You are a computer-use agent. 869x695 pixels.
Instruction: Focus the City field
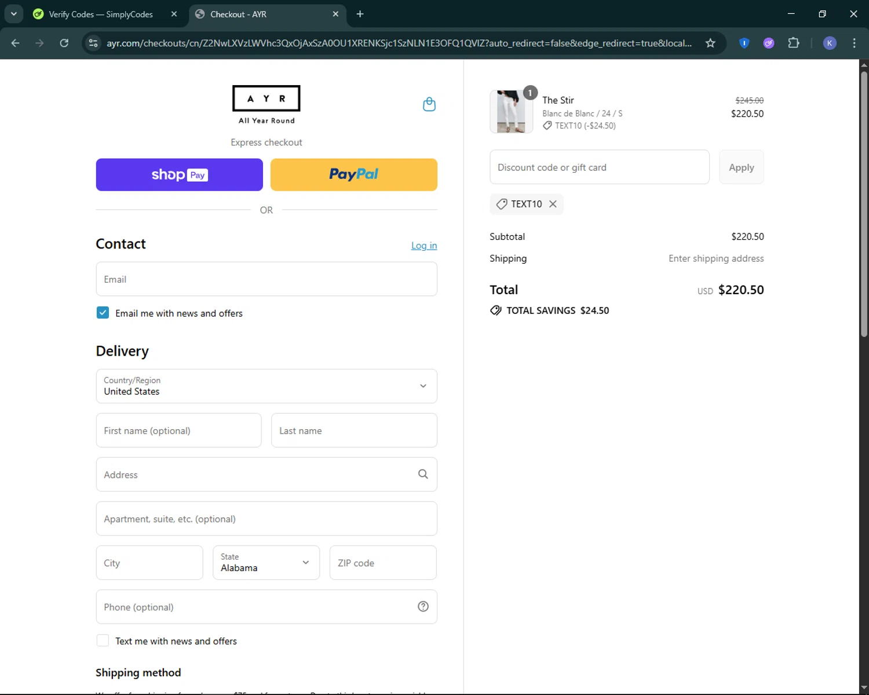click(149, 562)
